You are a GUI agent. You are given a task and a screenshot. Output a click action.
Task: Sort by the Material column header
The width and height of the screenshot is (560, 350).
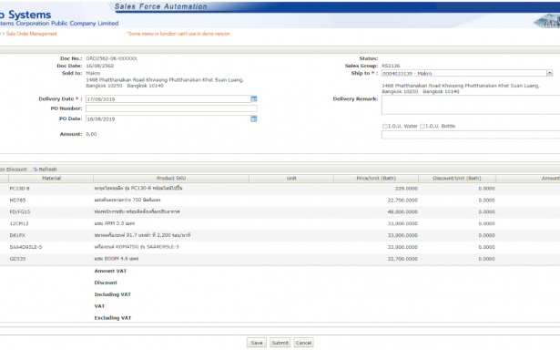pos(51,178)
